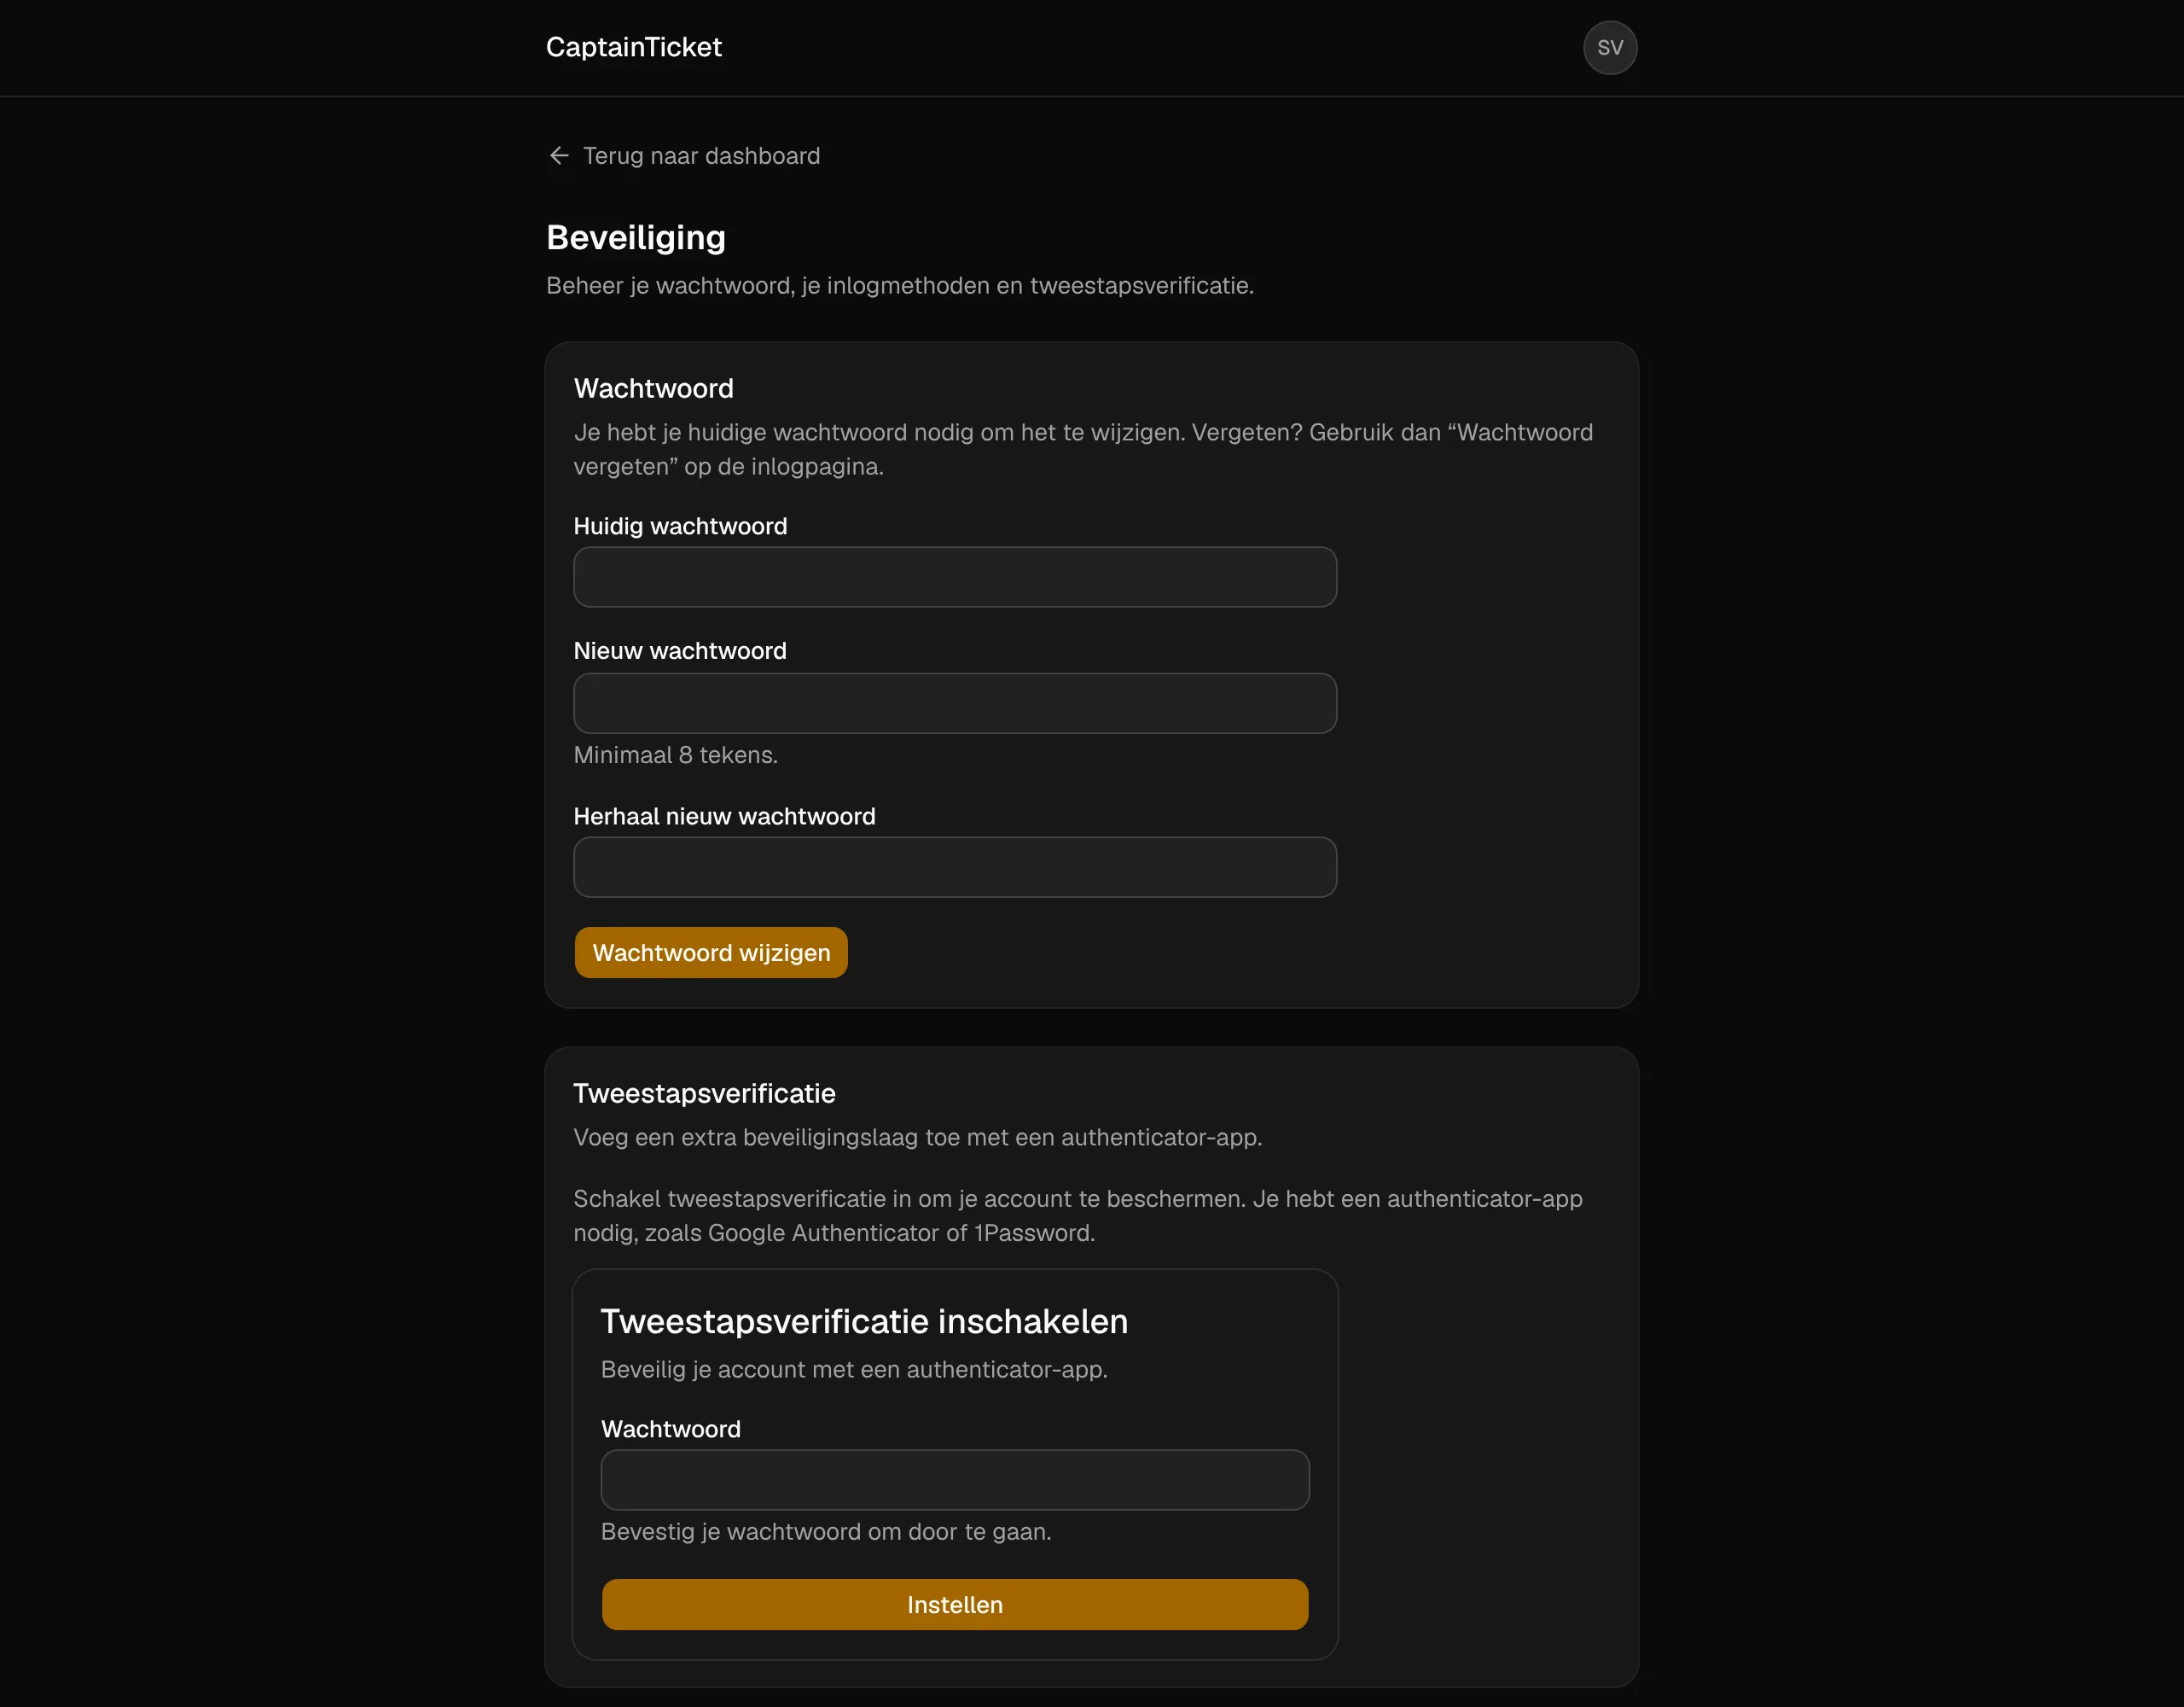Click the Minimaal 8 tekens hint
The height and width of the screenshot is (1707, 2184).
tap(675, 754)
